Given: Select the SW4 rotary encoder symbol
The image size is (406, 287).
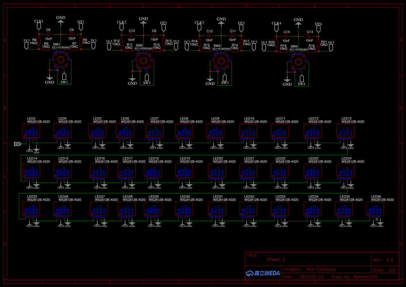Looking at the screenshot, I should pyautogui.click(x=298, y=62).
